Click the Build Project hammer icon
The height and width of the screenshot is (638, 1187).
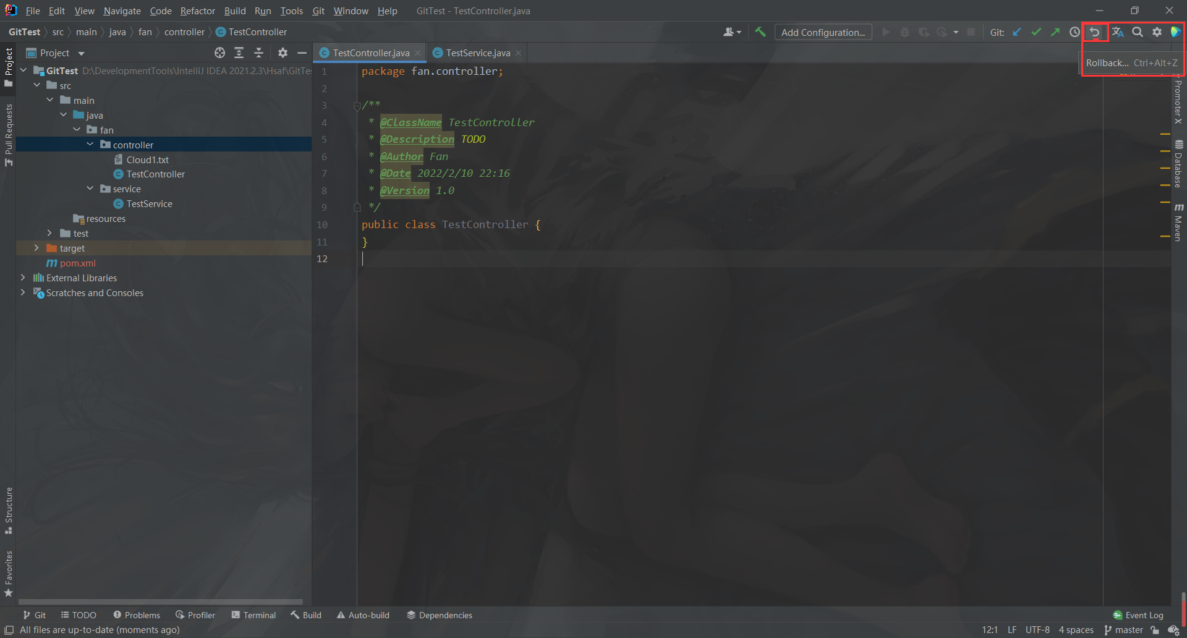tap(760, 32)
